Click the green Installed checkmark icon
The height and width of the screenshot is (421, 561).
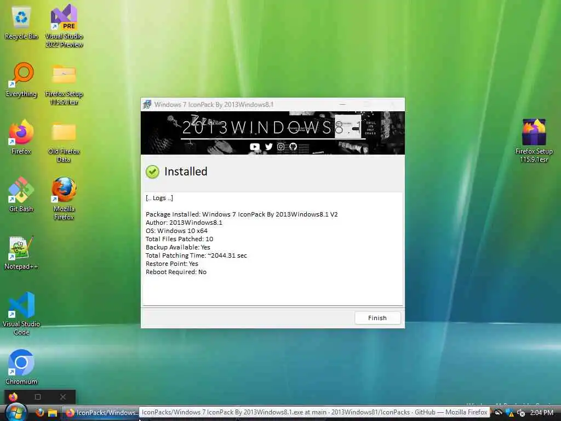click(x=152, y=172)
